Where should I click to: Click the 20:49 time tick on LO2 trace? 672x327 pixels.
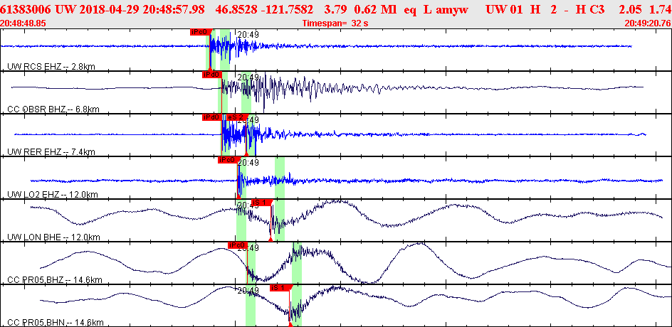click(248, 163)
